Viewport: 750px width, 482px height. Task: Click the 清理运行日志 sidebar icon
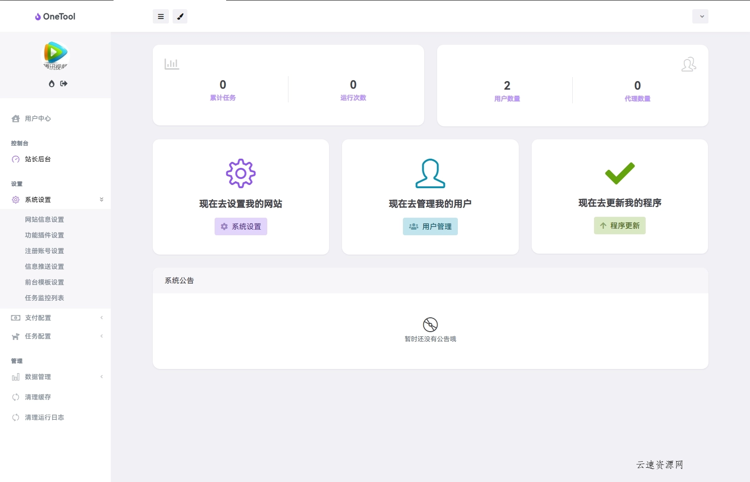[x=16, y=417]
